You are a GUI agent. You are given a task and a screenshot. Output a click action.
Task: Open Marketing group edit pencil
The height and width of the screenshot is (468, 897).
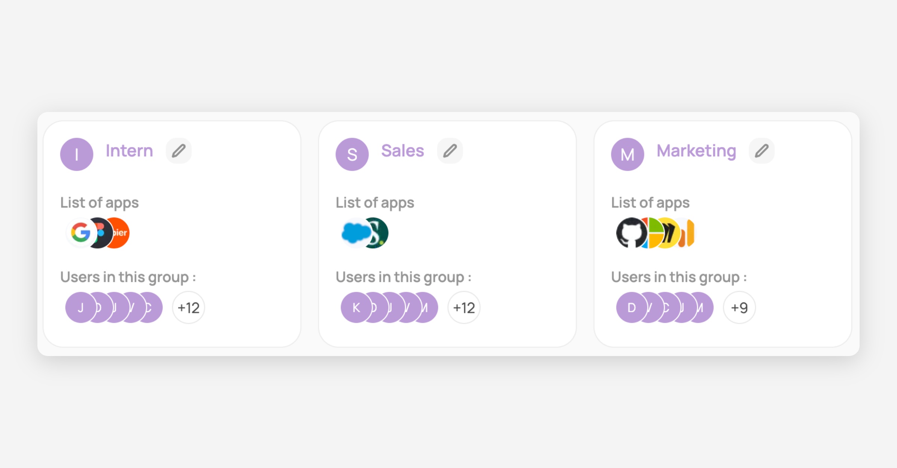(x=762, y=151)
